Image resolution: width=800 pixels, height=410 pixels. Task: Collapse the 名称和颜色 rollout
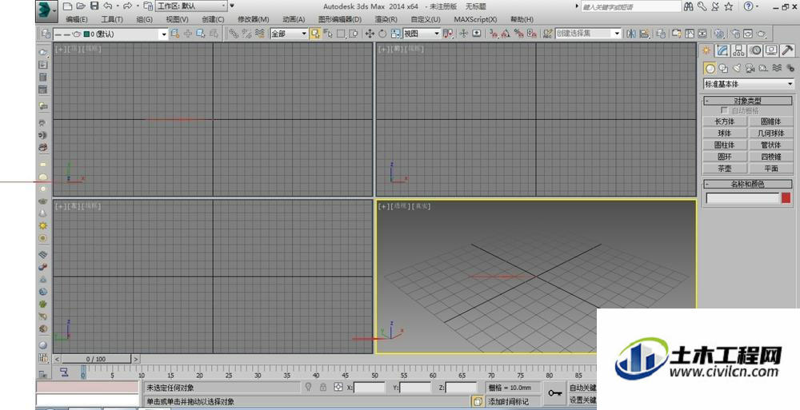748,184
